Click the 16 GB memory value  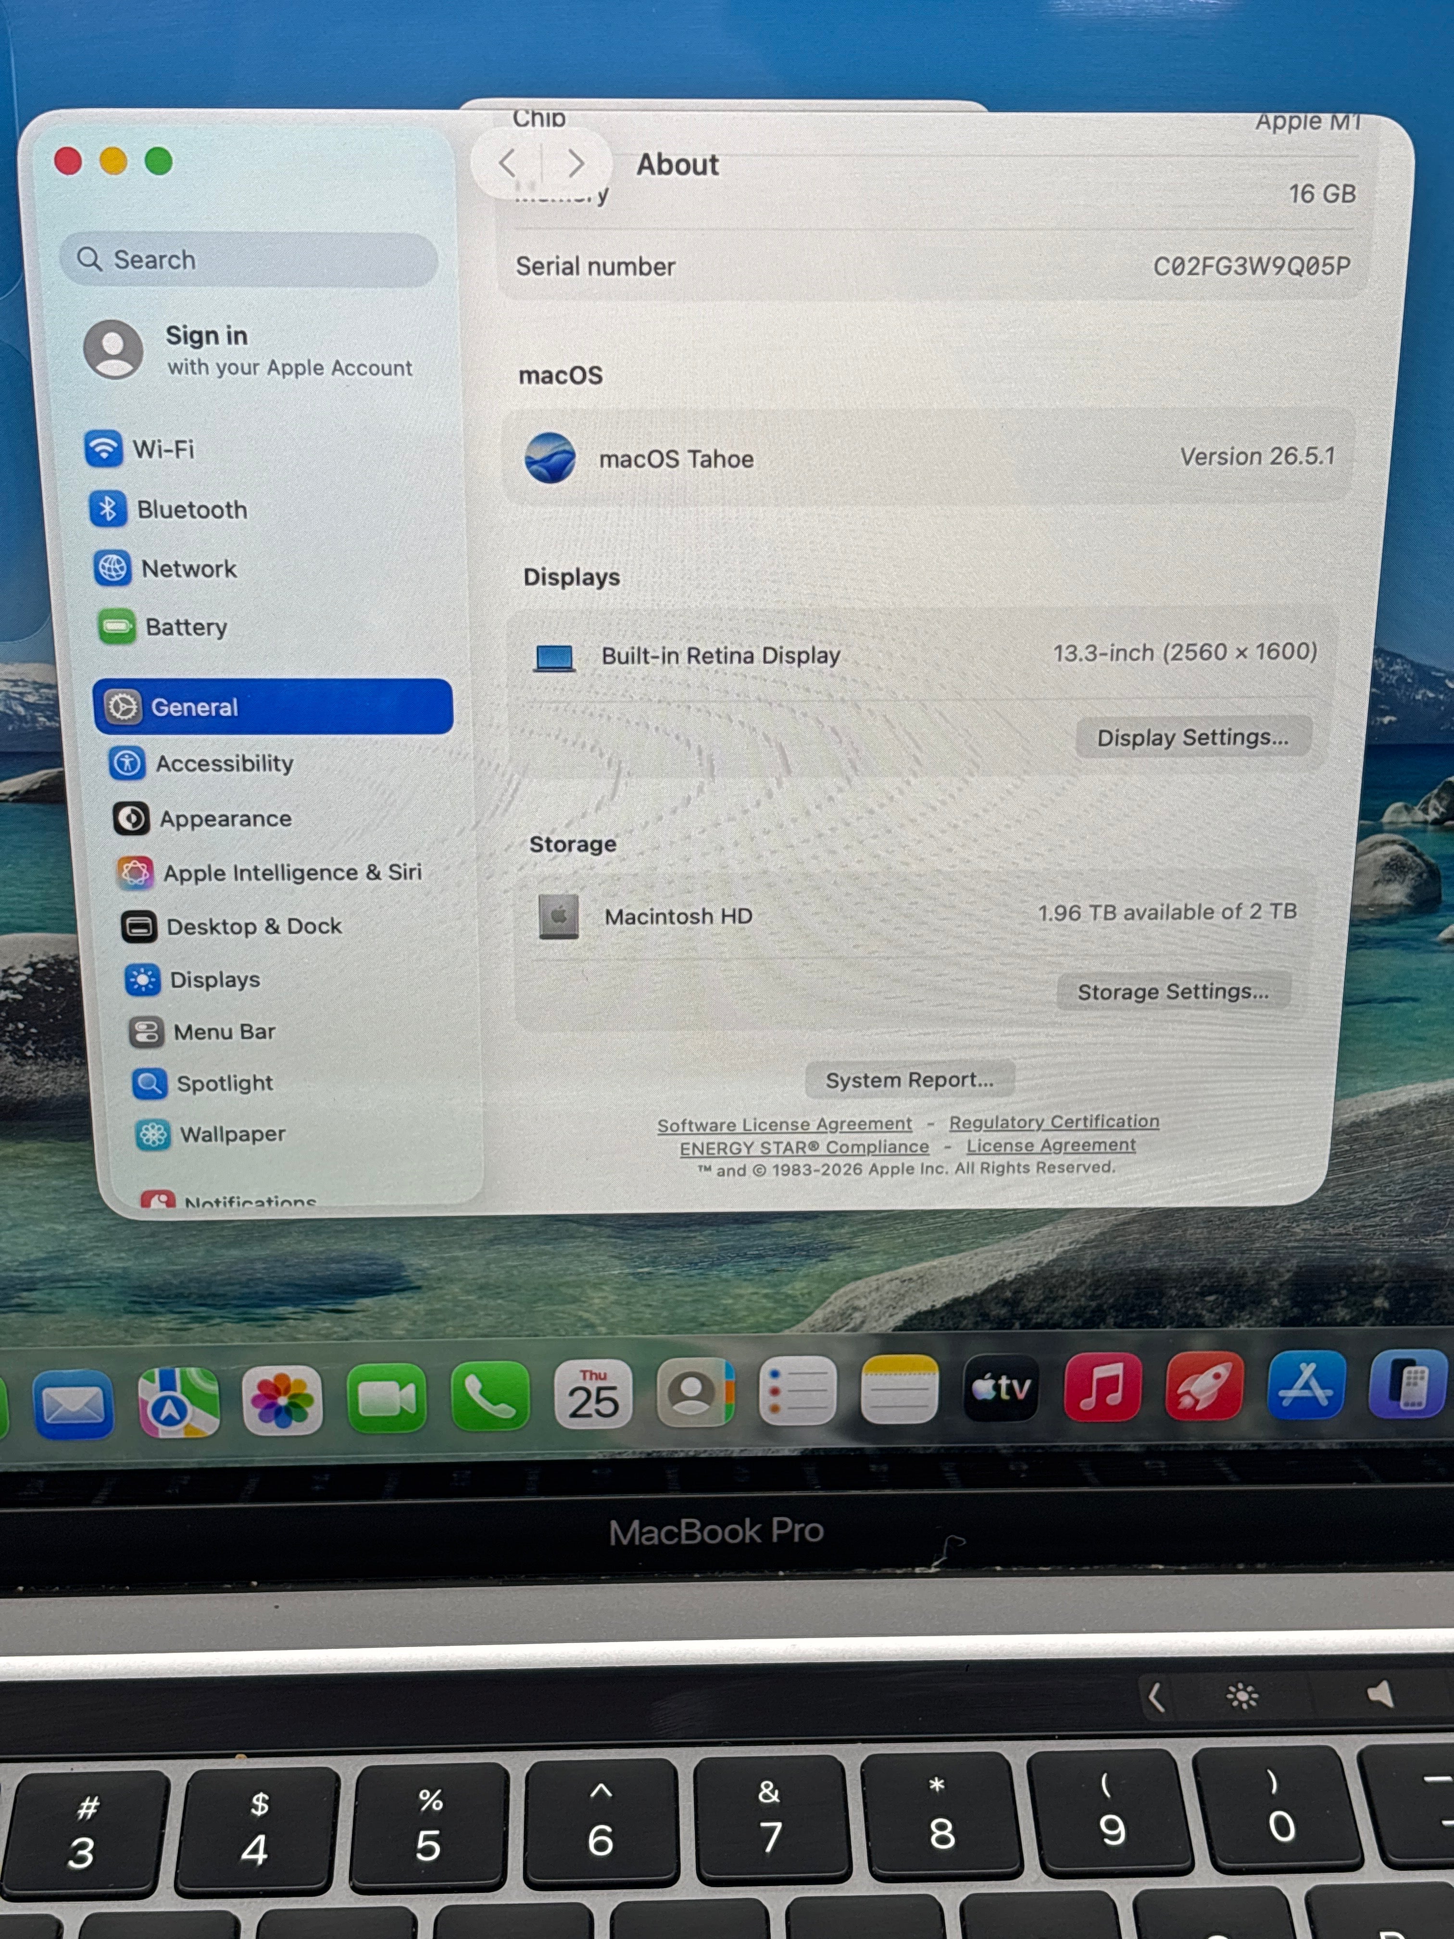pyautogui.click(x=1322, y=194)
